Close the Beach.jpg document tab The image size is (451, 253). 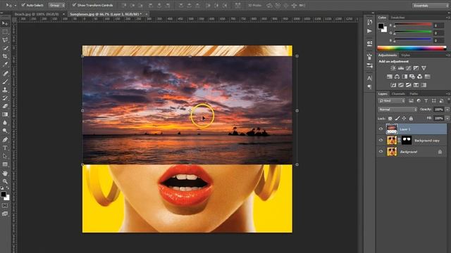(63, 14)
